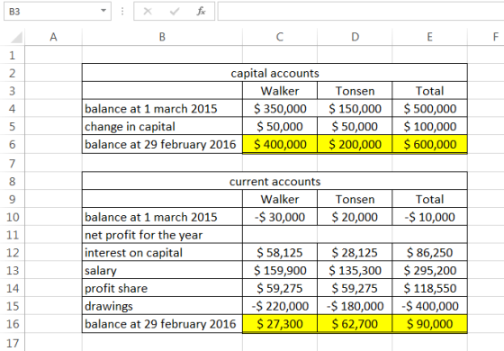504x351 pixels.
Task: Click the 'current accounts' title cell
Action: [x=274, y=181]
